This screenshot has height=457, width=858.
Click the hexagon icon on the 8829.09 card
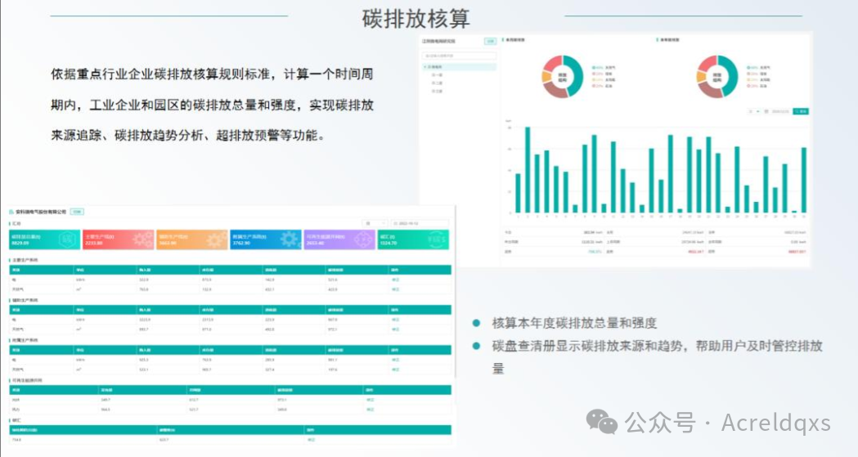pos(67,240)
